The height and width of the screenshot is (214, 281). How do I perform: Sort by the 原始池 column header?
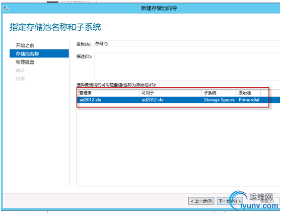(x=248, y=93)
